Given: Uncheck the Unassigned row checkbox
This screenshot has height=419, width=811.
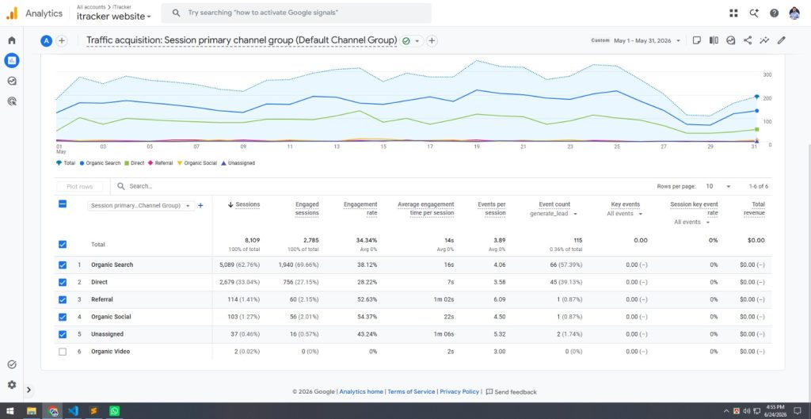Looking at the screenshot, I should [x=62, y=334].
